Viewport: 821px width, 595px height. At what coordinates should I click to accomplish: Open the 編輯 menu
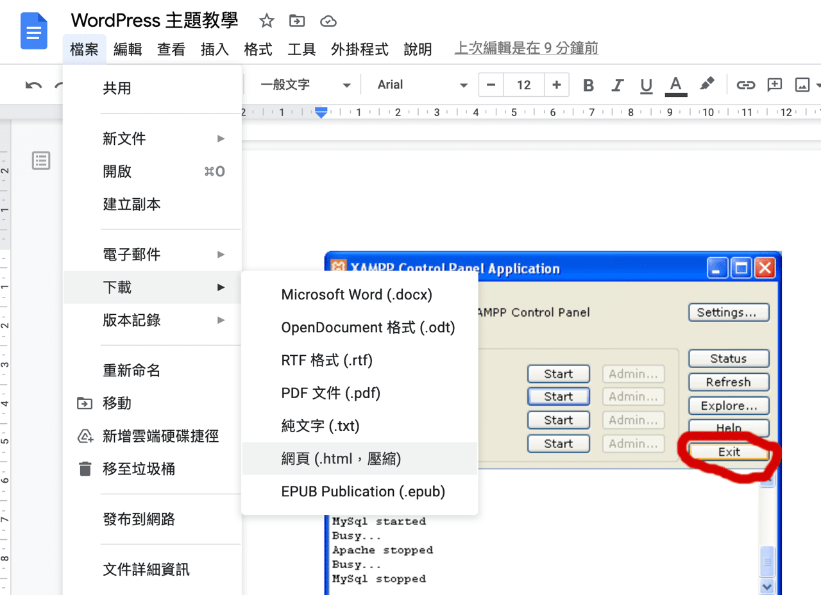[x=128, y=49]
